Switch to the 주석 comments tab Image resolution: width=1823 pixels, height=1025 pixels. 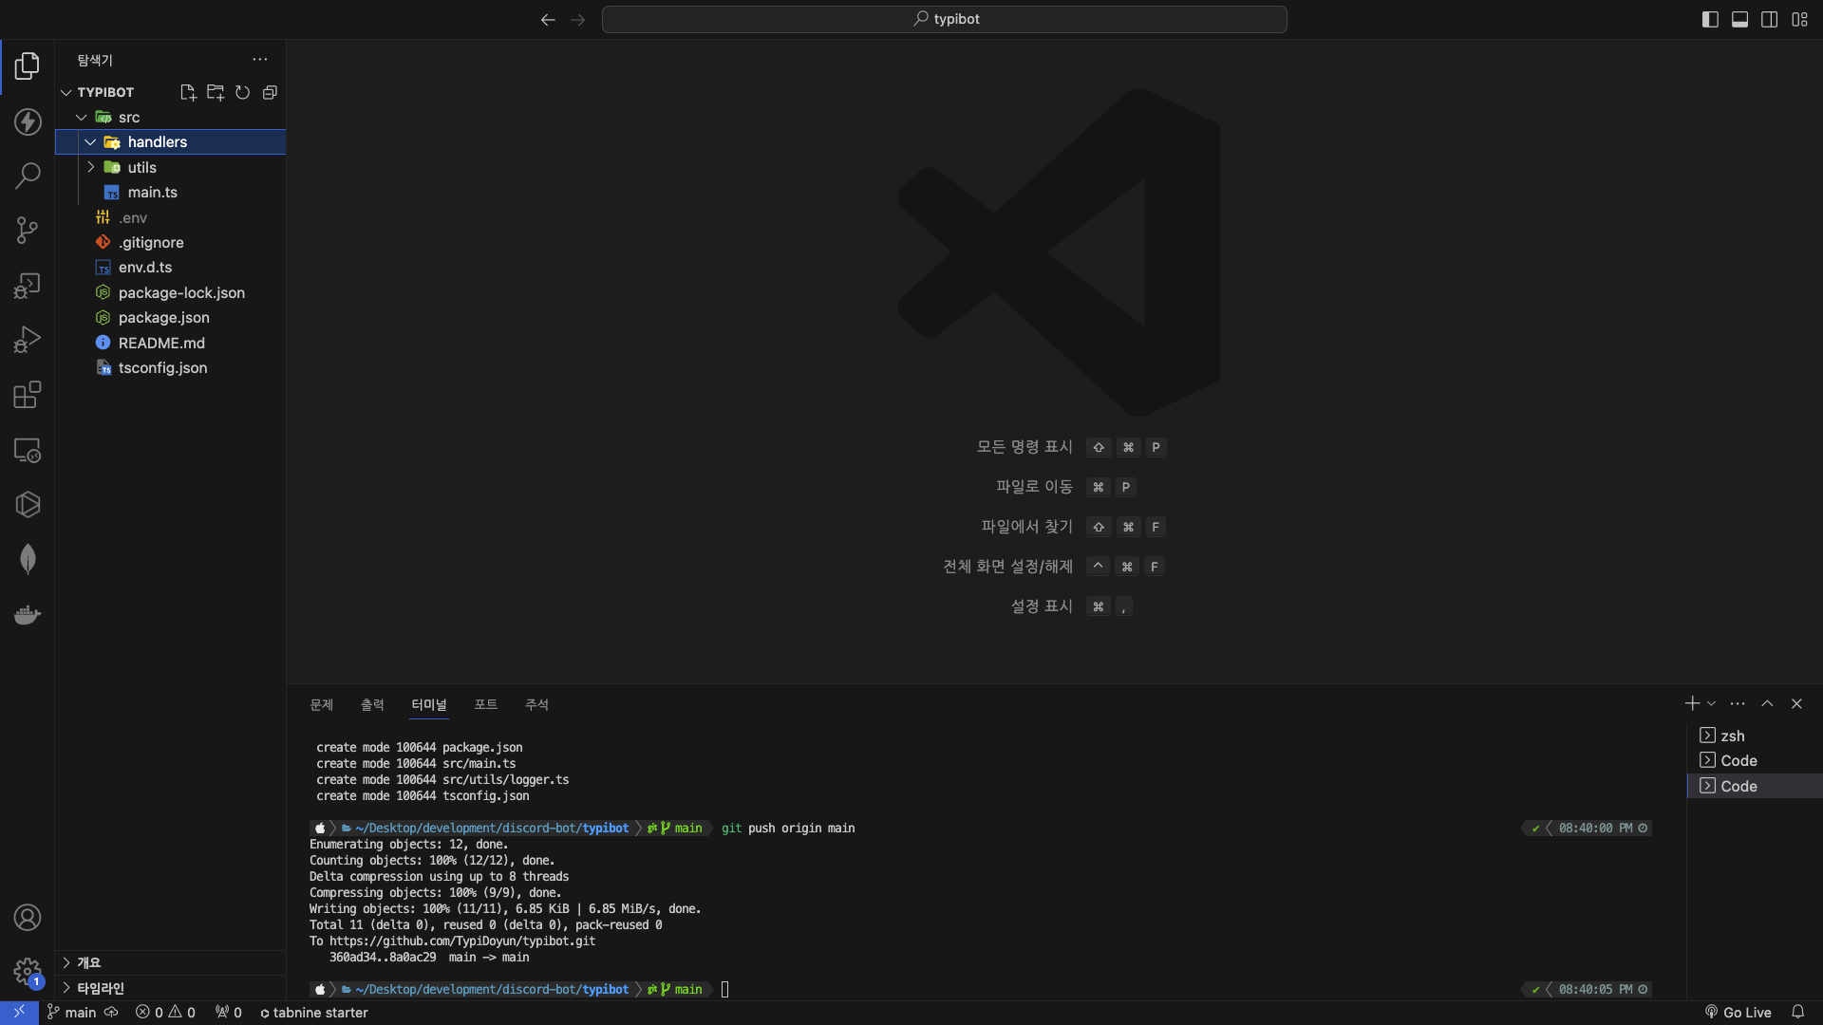[536, 704]
